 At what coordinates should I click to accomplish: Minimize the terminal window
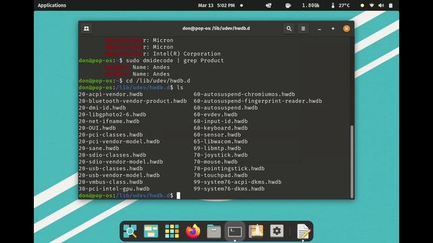[319, 28]
